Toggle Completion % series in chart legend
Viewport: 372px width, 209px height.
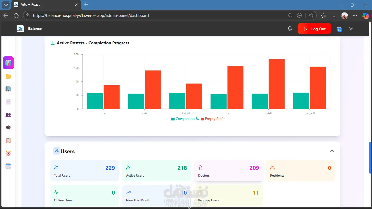185,119
